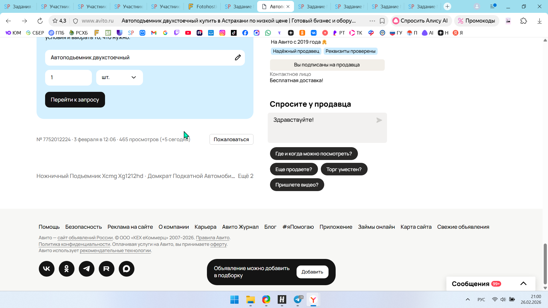Reload the page with refresh icon
548x308 pixels.
pyautogui.click(x=40, y=21)
